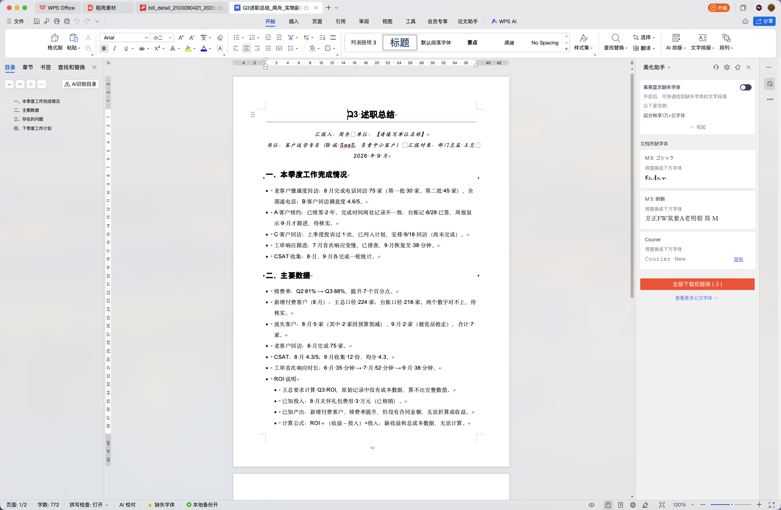Open the underline style dropdown arrow

[x=133, y=48]
